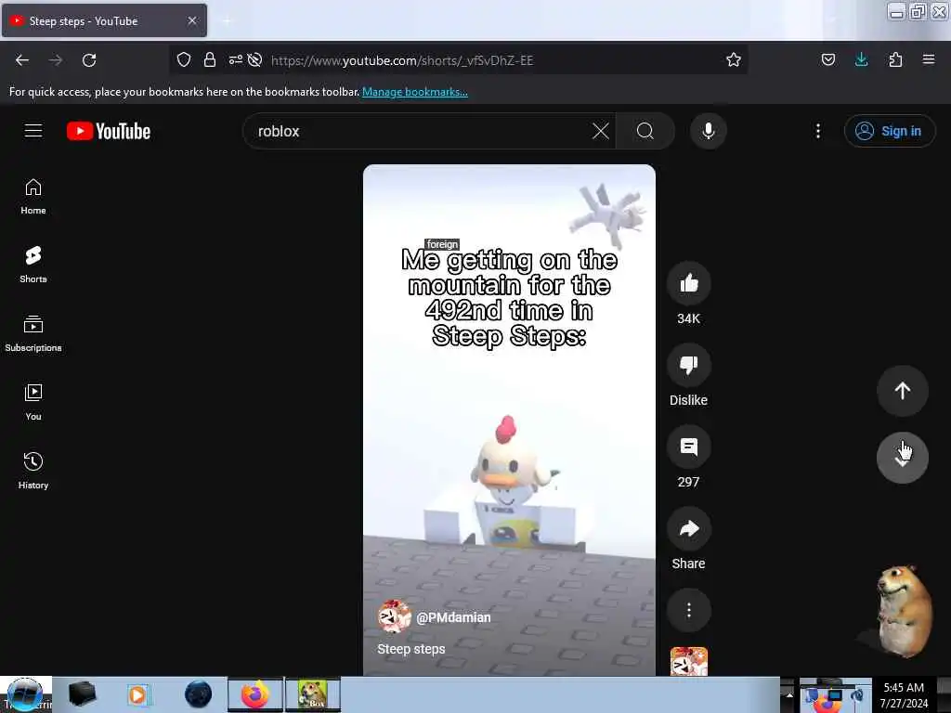This screenshot has height=713, width=951.
Task: Open the dark globe taskbar icon
Action: [x=199, y=694]
